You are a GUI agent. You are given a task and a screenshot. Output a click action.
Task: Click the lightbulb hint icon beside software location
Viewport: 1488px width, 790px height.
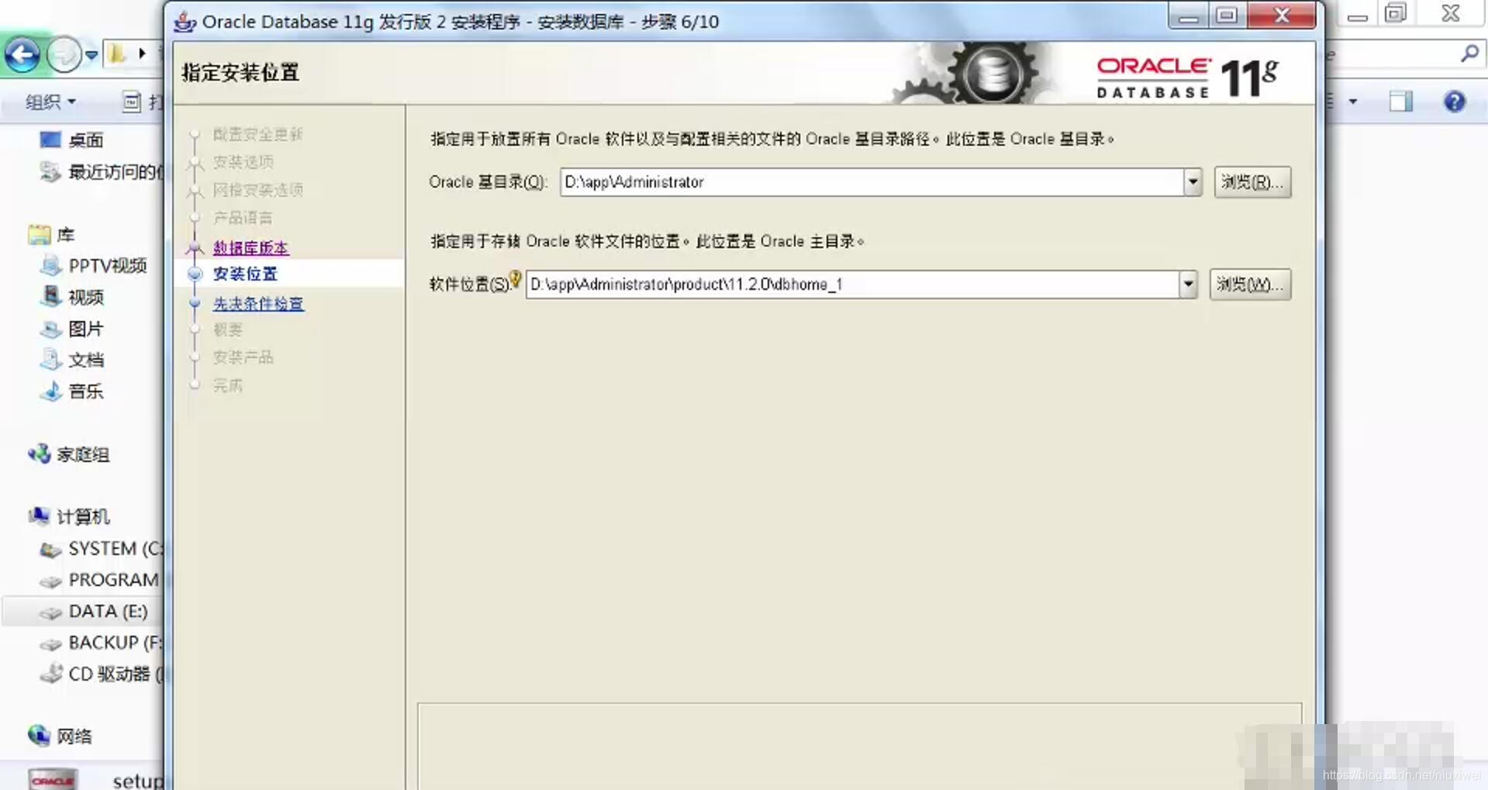(x=516, y=279)
